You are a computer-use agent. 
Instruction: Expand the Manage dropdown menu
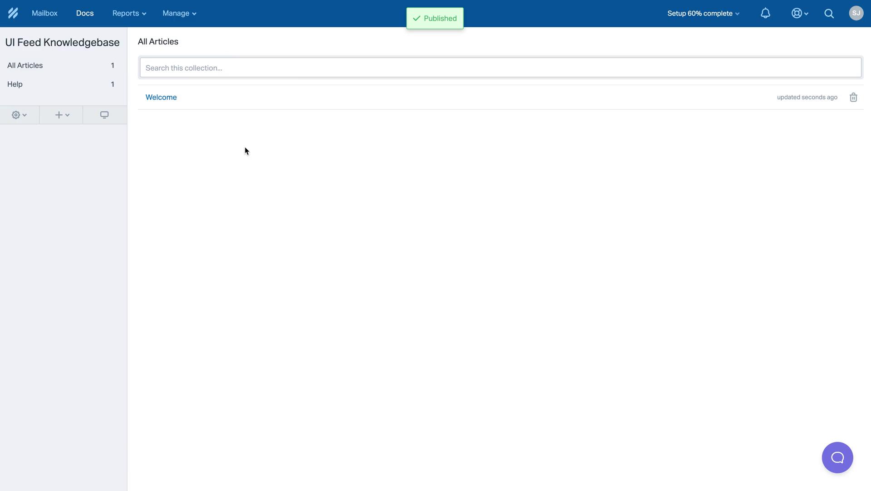pyautogui.click(x=179, y=13)
